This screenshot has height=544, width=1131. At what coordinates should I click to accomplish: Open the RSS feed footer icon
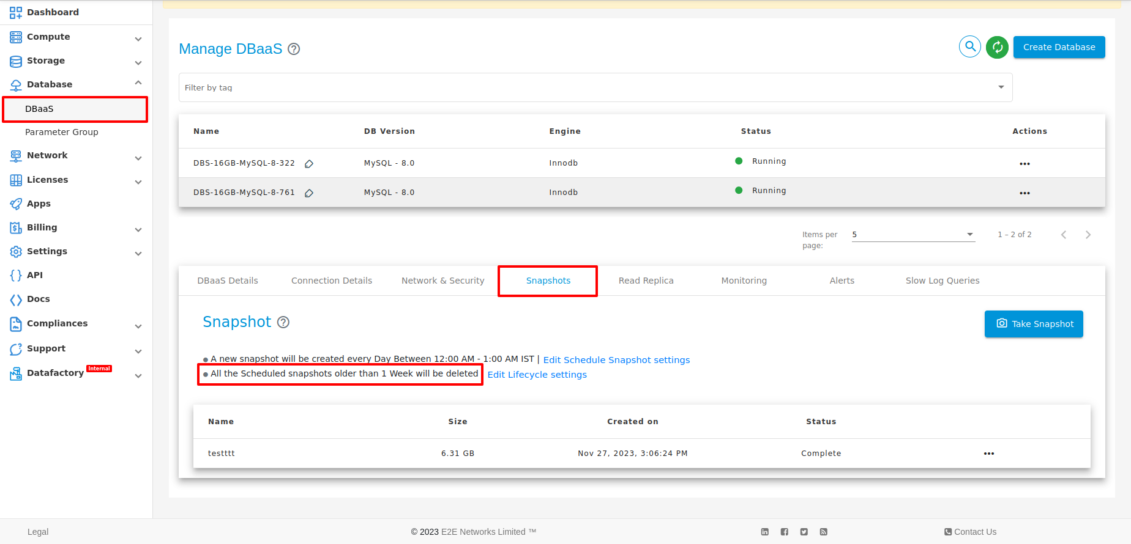(x=824, y=532)
